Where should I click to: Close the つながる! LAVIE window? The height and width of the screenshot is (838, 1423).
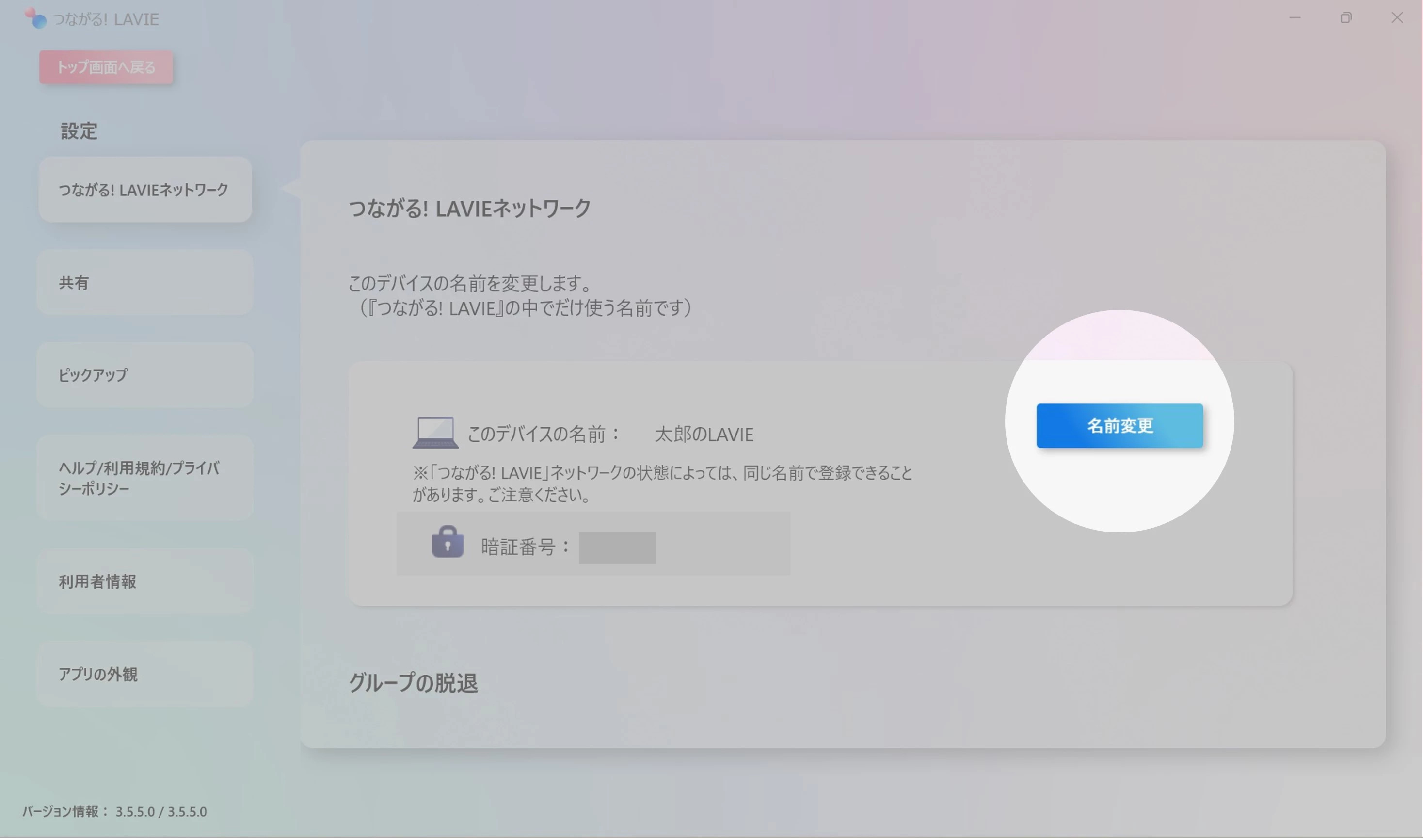[x=1397, y=17]
